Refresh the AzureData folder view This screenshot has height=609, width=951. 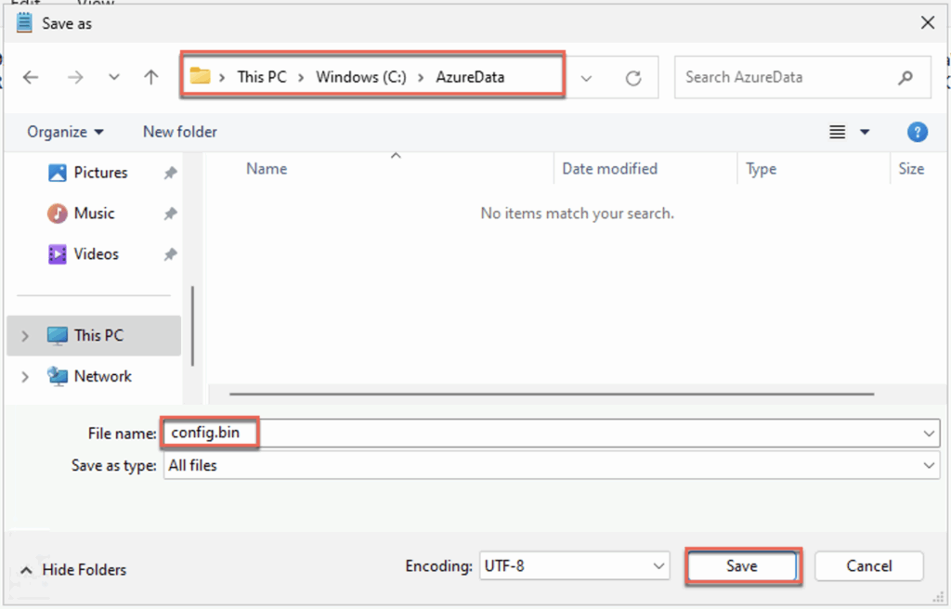point(633,78)
